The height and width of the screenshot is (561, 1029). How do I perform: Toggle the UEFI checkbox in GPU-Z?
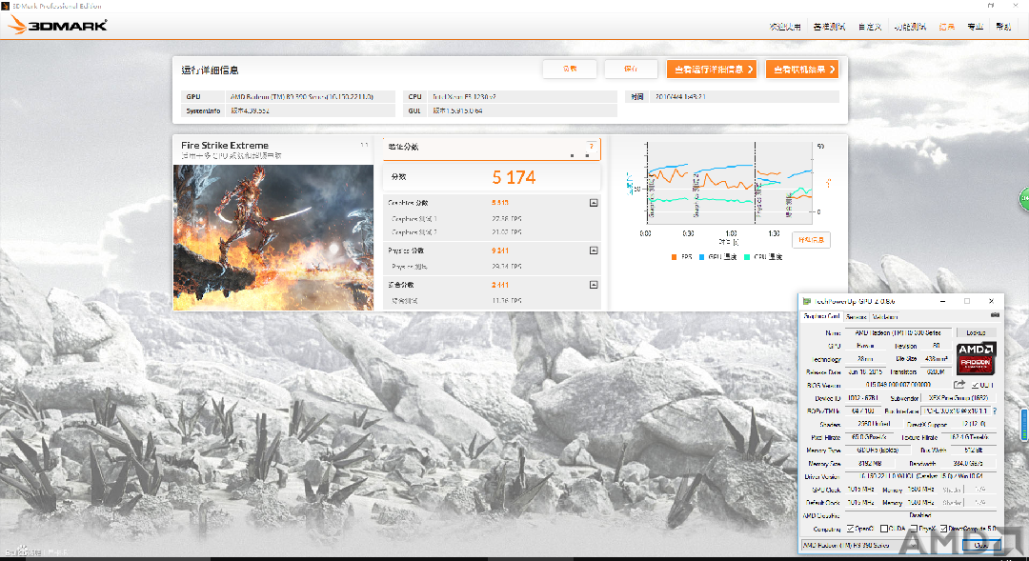pyautogui.click(x=976, y=385)
